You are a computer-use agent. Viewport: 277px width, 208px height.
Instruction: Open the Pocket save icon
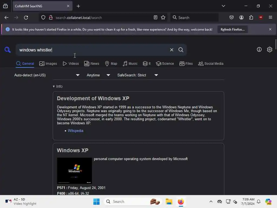232,18
